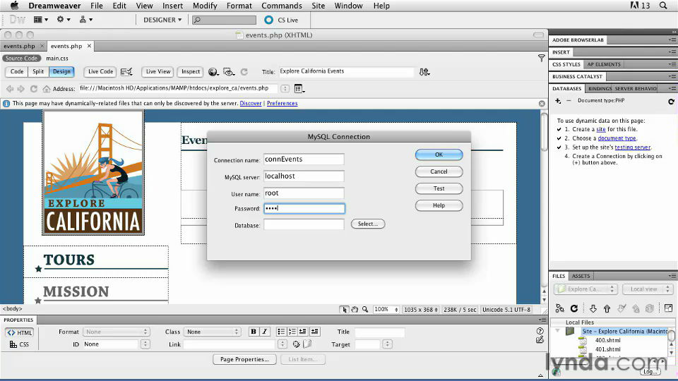
Task: Select the Zoom tool in status bar
Action: [x=365, y=309]
